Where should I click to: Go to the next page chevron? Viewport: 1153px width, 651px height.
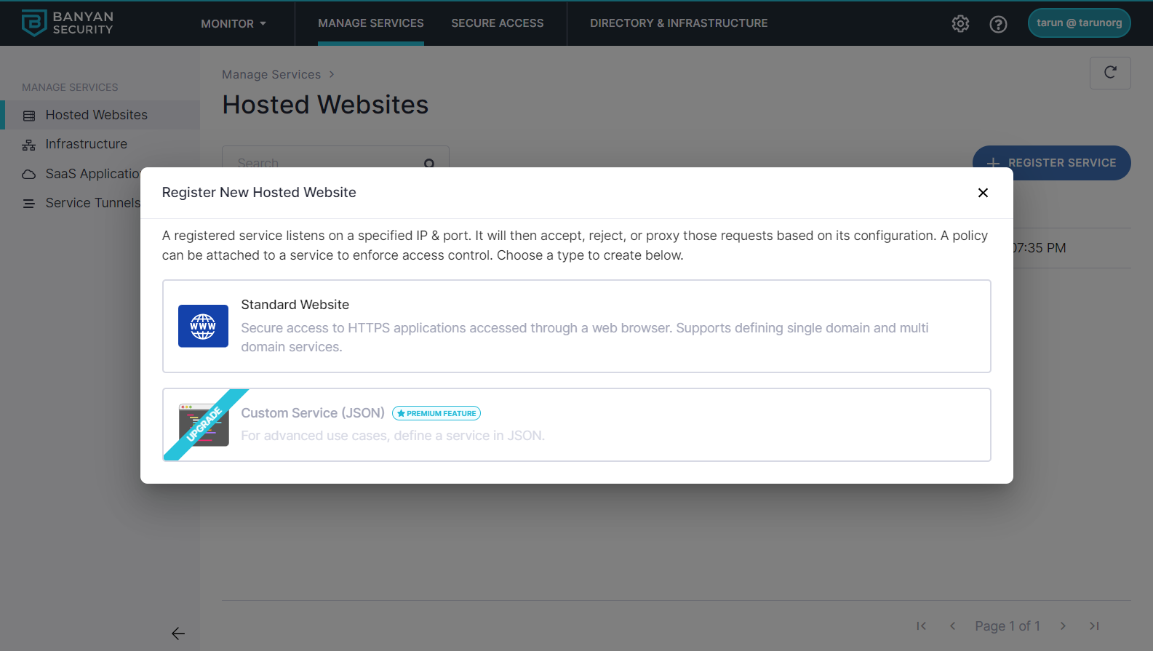(x=1063, y=626)
